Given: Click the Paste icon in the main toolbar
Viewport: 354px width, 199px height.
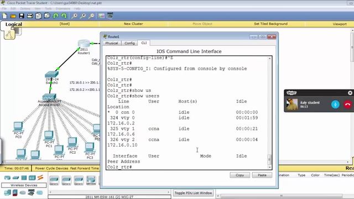Looking at the screenshot, I should 47,16.
